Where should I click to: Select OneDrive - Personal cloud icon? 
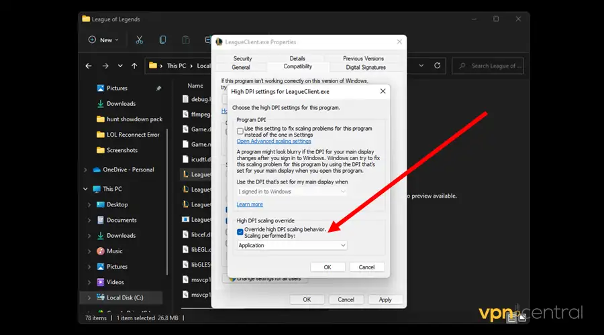tap(97, 170)
